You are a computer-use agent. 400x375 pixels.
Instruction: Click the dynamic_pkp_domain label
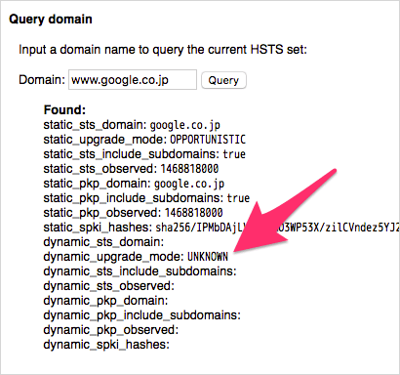(105, 301)
